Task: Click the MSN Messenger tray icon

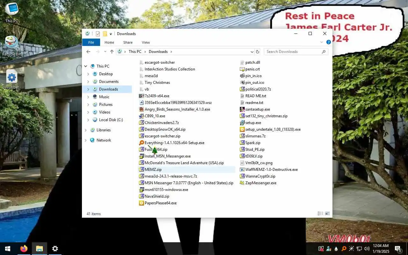Action: click(329, 249)
